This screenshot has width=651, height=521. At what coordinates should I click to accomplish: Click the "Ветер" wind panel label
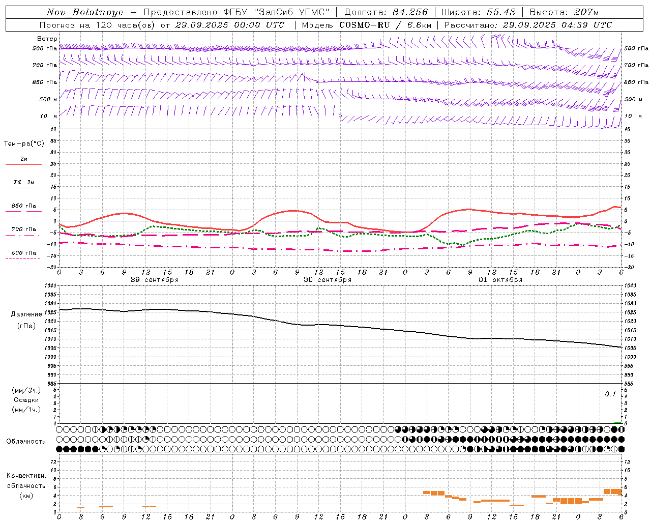[47, 39]
